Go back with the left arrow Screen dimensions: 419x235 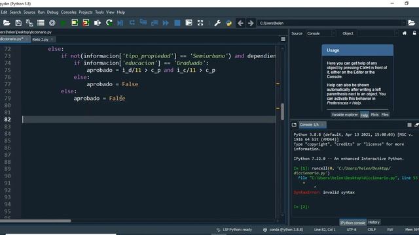(x=240, y=23)
